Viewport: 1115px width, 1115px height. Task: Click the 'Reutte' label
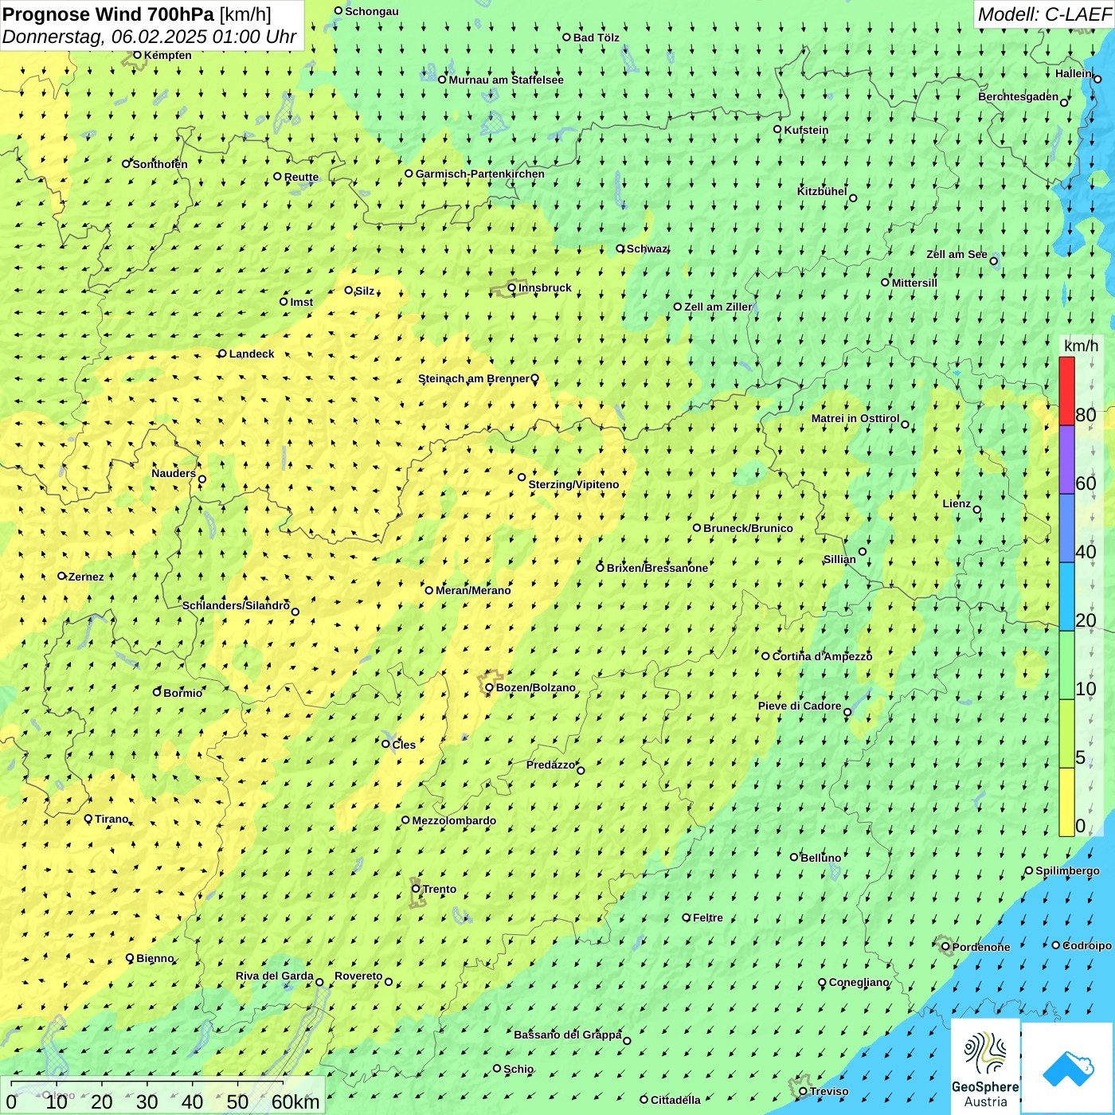301,177
